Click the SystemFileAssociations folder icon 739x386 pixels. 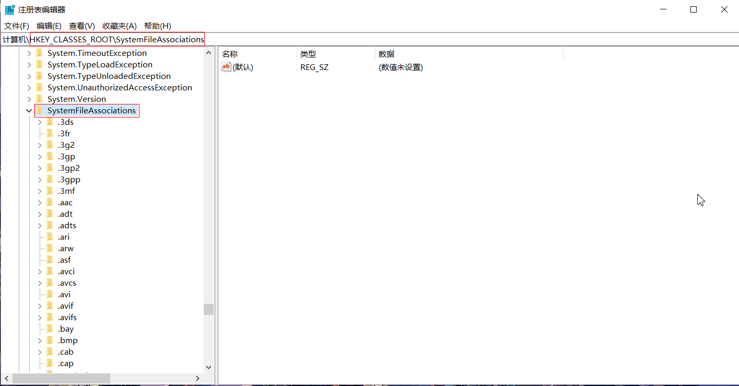click(x=40, y=110)
